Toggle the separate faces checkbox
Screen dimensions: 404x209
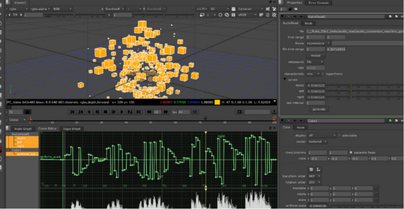351,153
